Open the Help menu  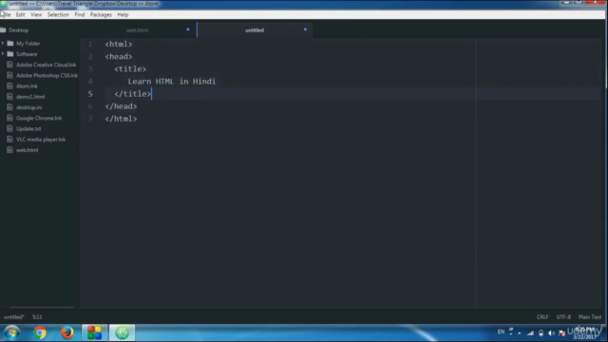(x=123, y=15)
